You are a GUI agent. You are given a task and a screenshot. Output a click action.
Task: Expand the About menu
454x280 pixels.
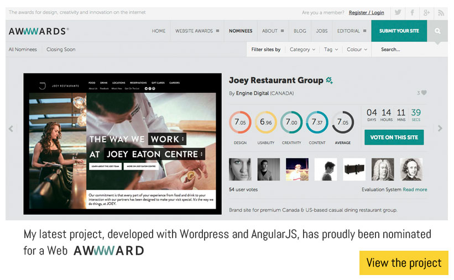pos(273,31)
